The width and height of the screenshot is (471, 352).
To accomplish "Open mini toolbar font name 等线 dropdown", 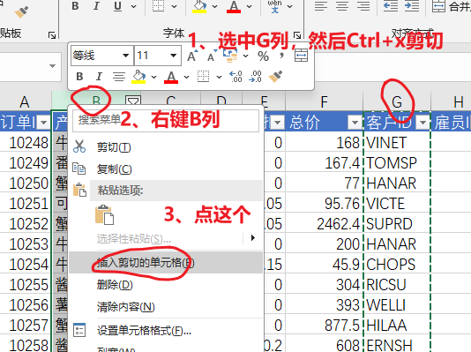I will coord(125,56).
